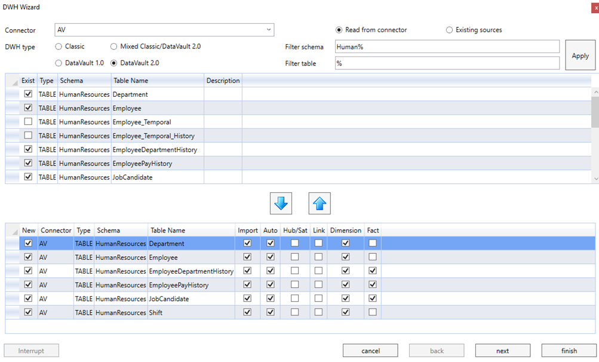Screen dimensions: 599x362
Task: Toggle Import checkbox for Shift row
Action: tap(247, 312)
